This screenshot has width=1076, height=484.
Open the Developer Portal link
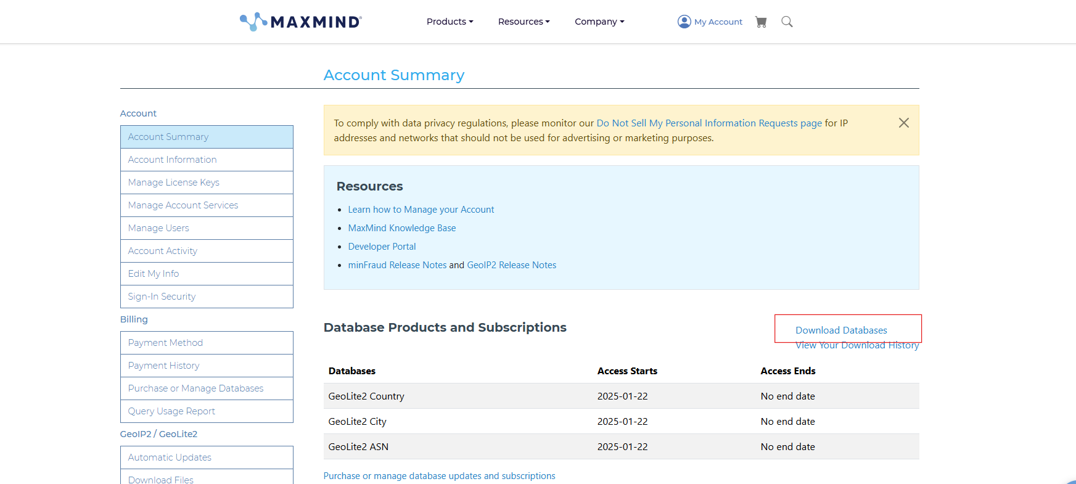click(x=382, y=247)
